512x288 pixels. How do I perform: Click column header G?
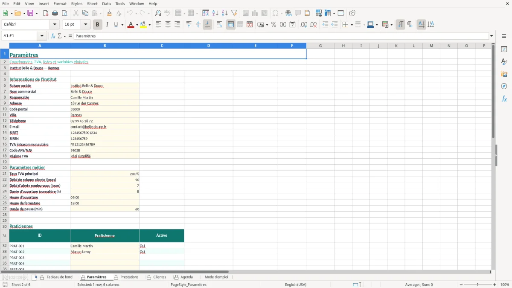320,46
